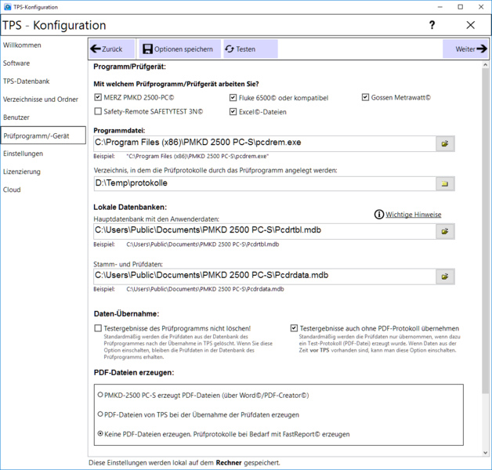
Task: Click the Programmdatei Beispiel path text
Action: 197,156
